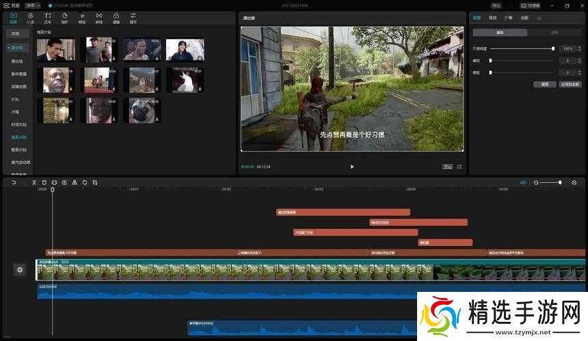
Task: Open the Text (文本) panel icon
Action: tap(47, 17)
